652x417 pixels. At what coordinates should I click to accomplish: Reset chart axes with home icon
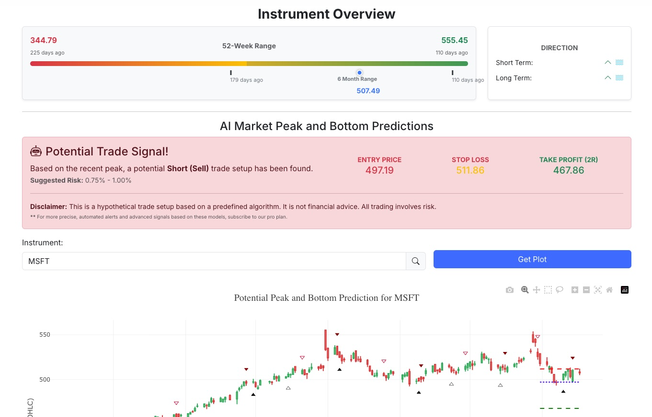click(x=609, y=290)
